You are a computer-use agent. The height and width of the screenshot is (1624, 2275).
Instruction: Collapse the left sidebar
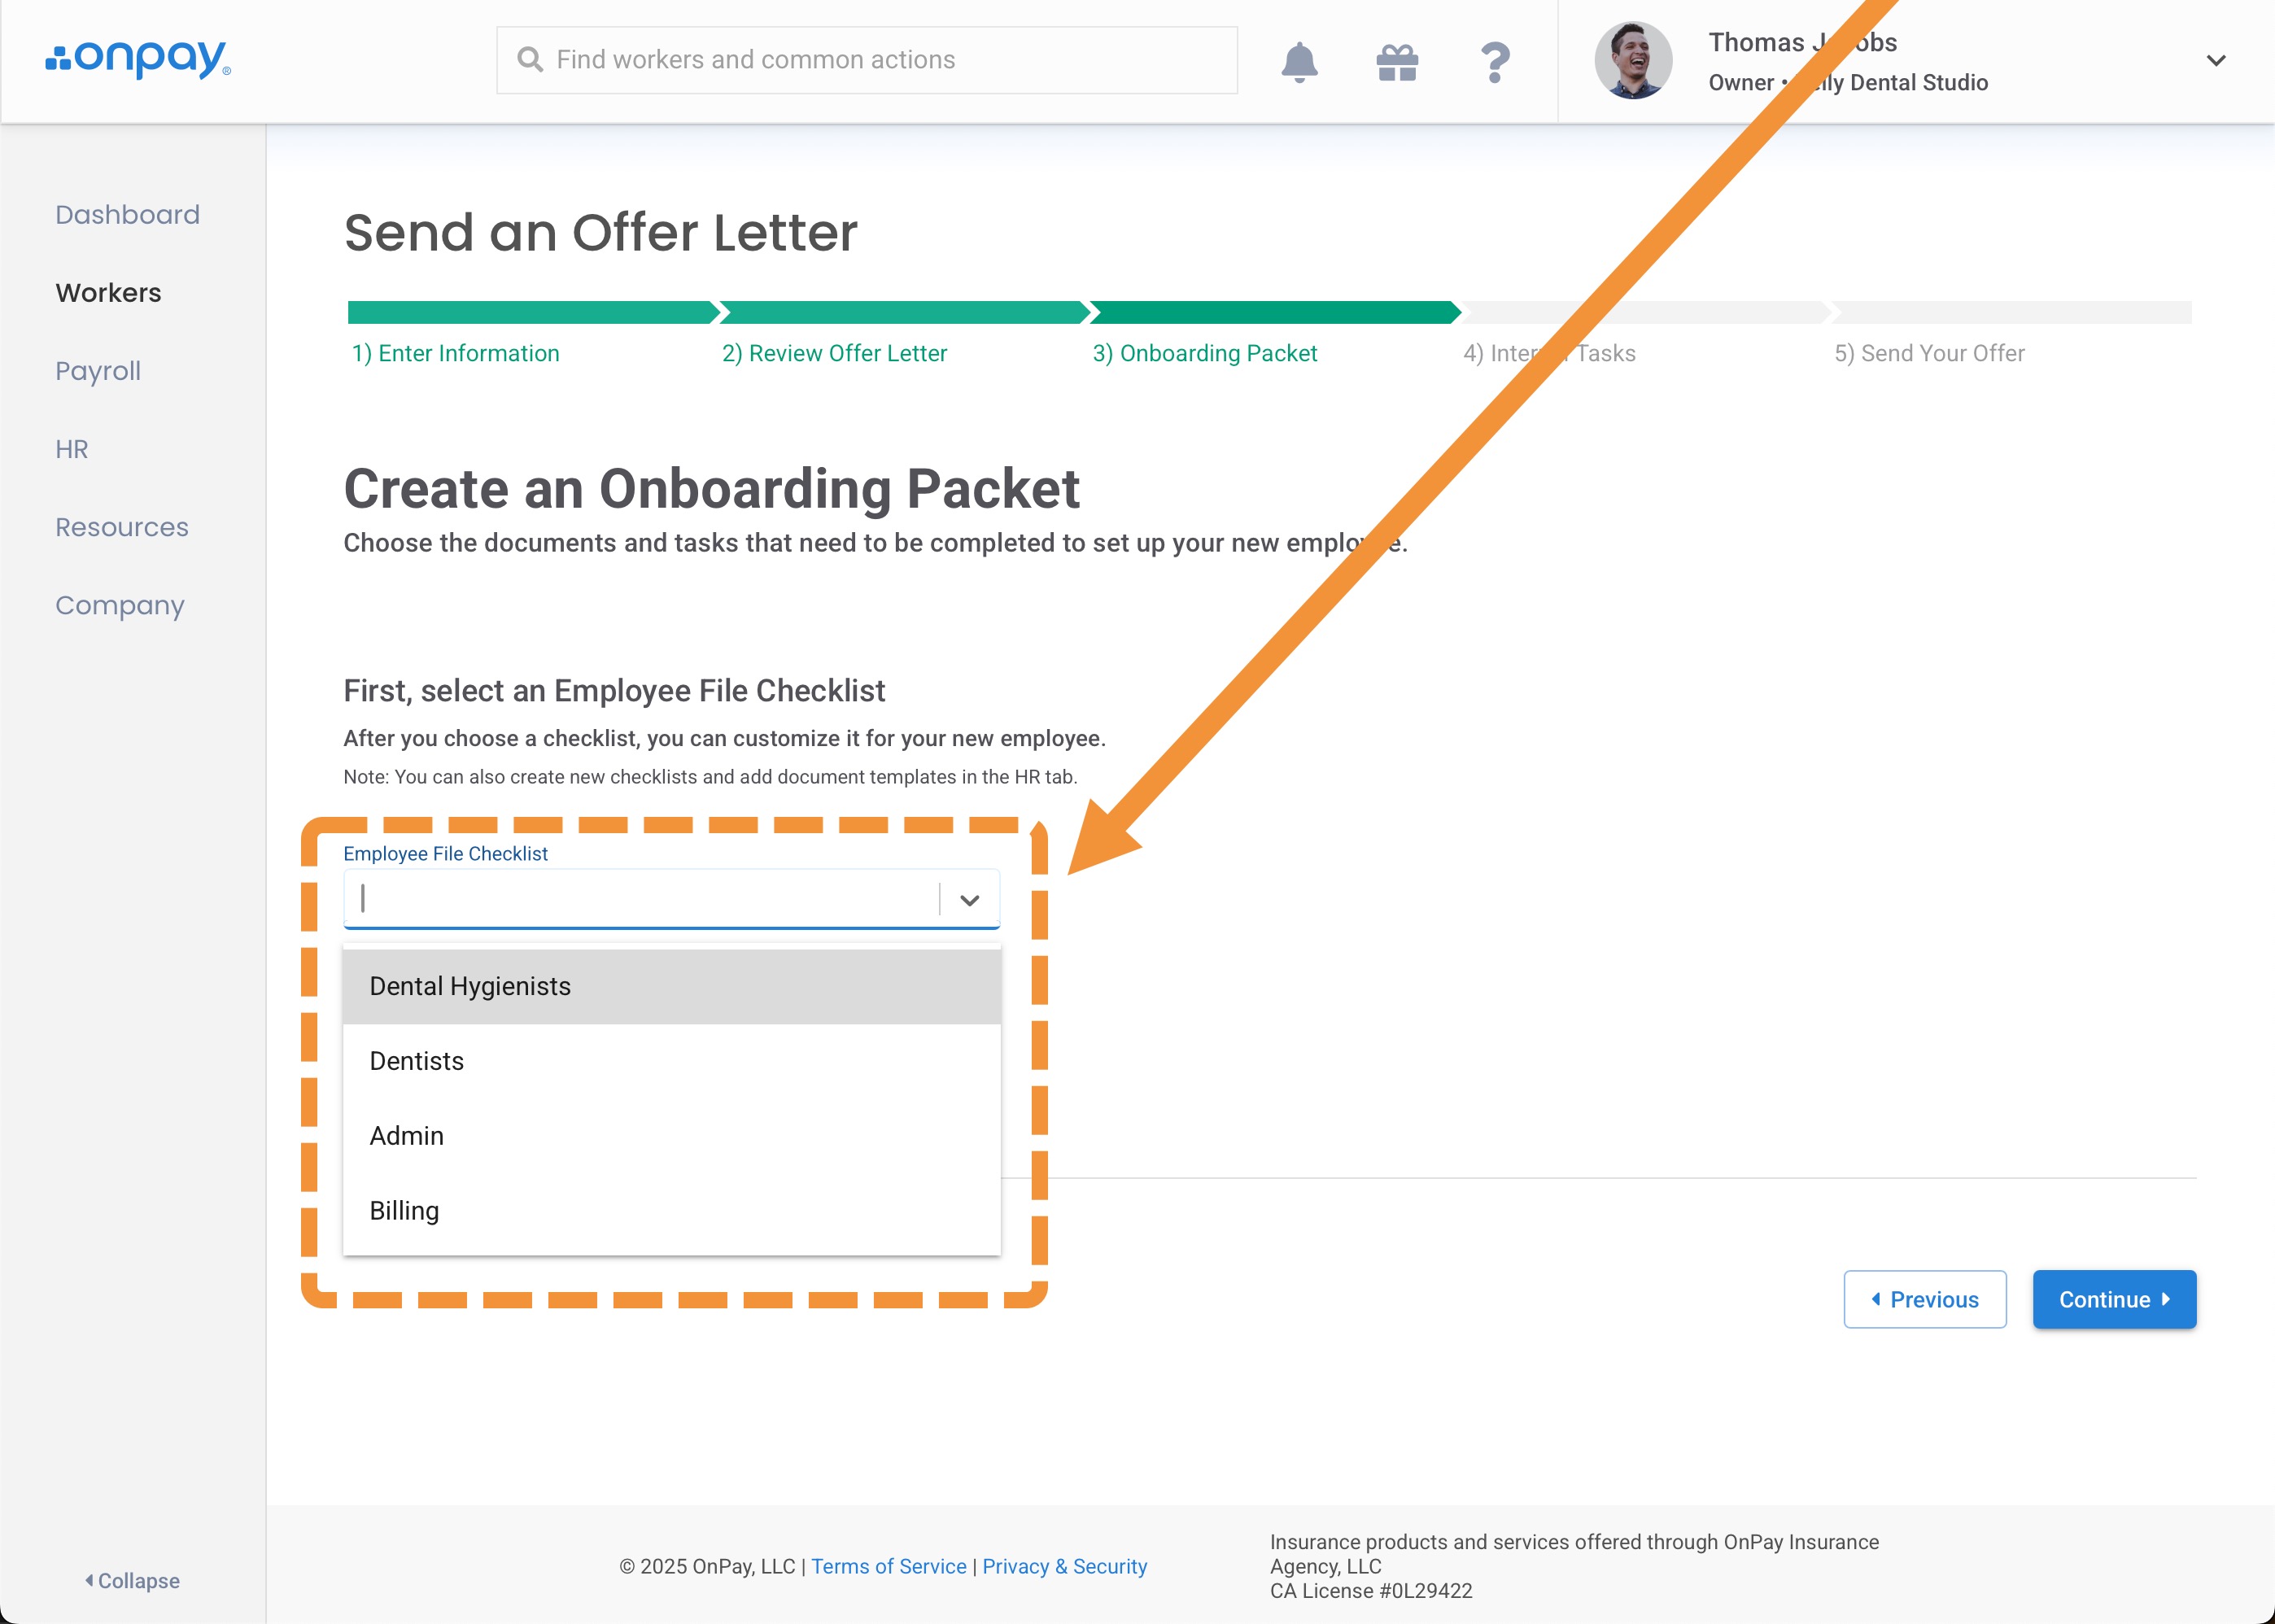(132, 1580)
